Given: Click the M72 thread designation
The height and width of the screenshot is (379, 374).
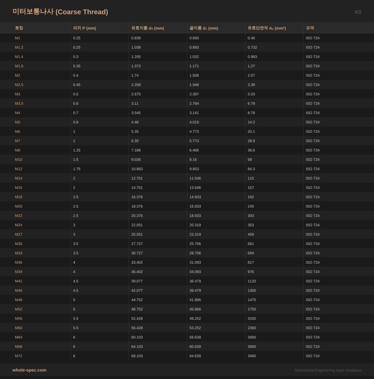Looking at the screenshot, I should coord(19,356).
